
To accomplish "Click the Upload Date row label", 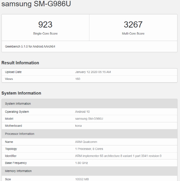I will pos(13,72).
